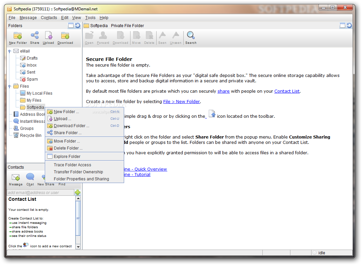Click the New Folder toolbar icon
362x265 pixels.
[x=18, y=36]
